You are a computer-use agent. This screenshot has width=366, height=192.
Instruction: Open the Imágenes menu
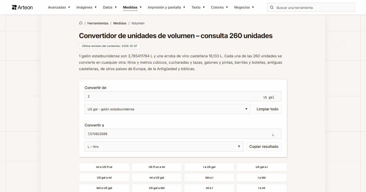tap(87, 7)
